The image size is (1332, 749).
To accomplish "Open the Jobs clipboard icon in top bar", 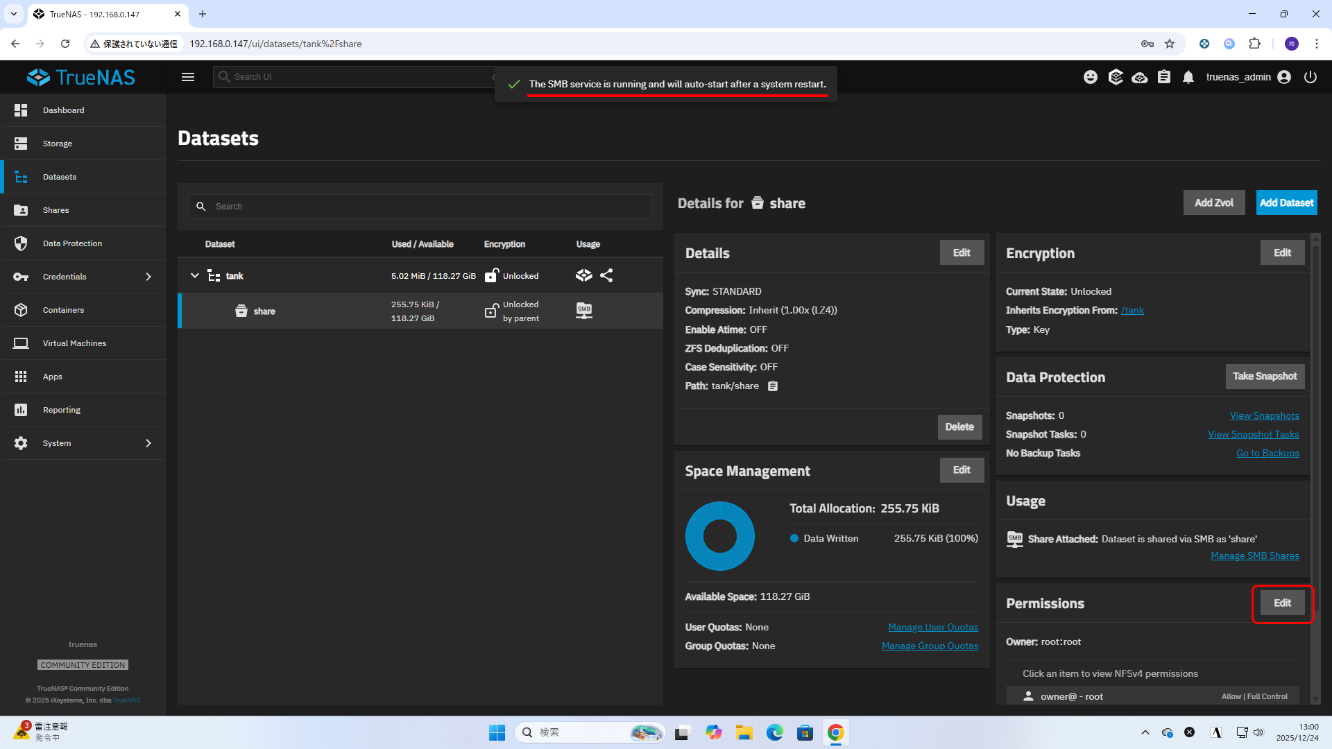I will (1164, 77).
